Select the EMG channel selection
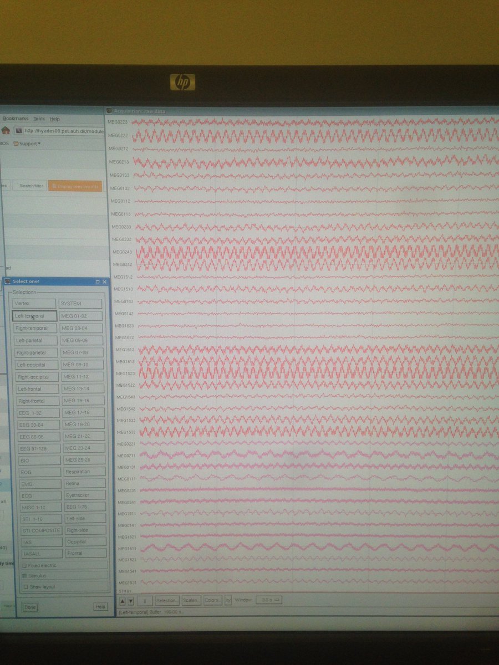The width and height of the screenshot is (499, 665). 40,484
